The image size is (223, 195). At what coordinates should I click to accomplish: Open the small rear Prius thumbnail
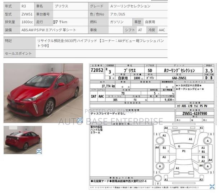coord(23,140)
